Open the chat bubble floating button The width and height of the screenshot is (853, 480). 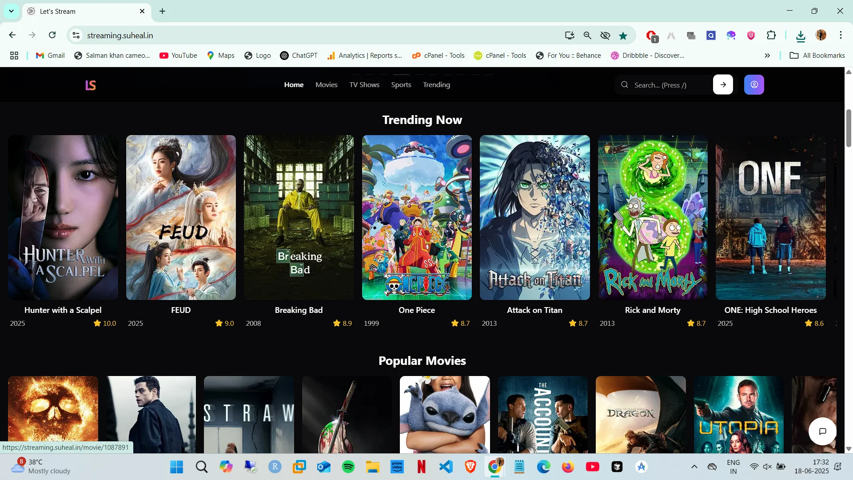click(822, 431)
